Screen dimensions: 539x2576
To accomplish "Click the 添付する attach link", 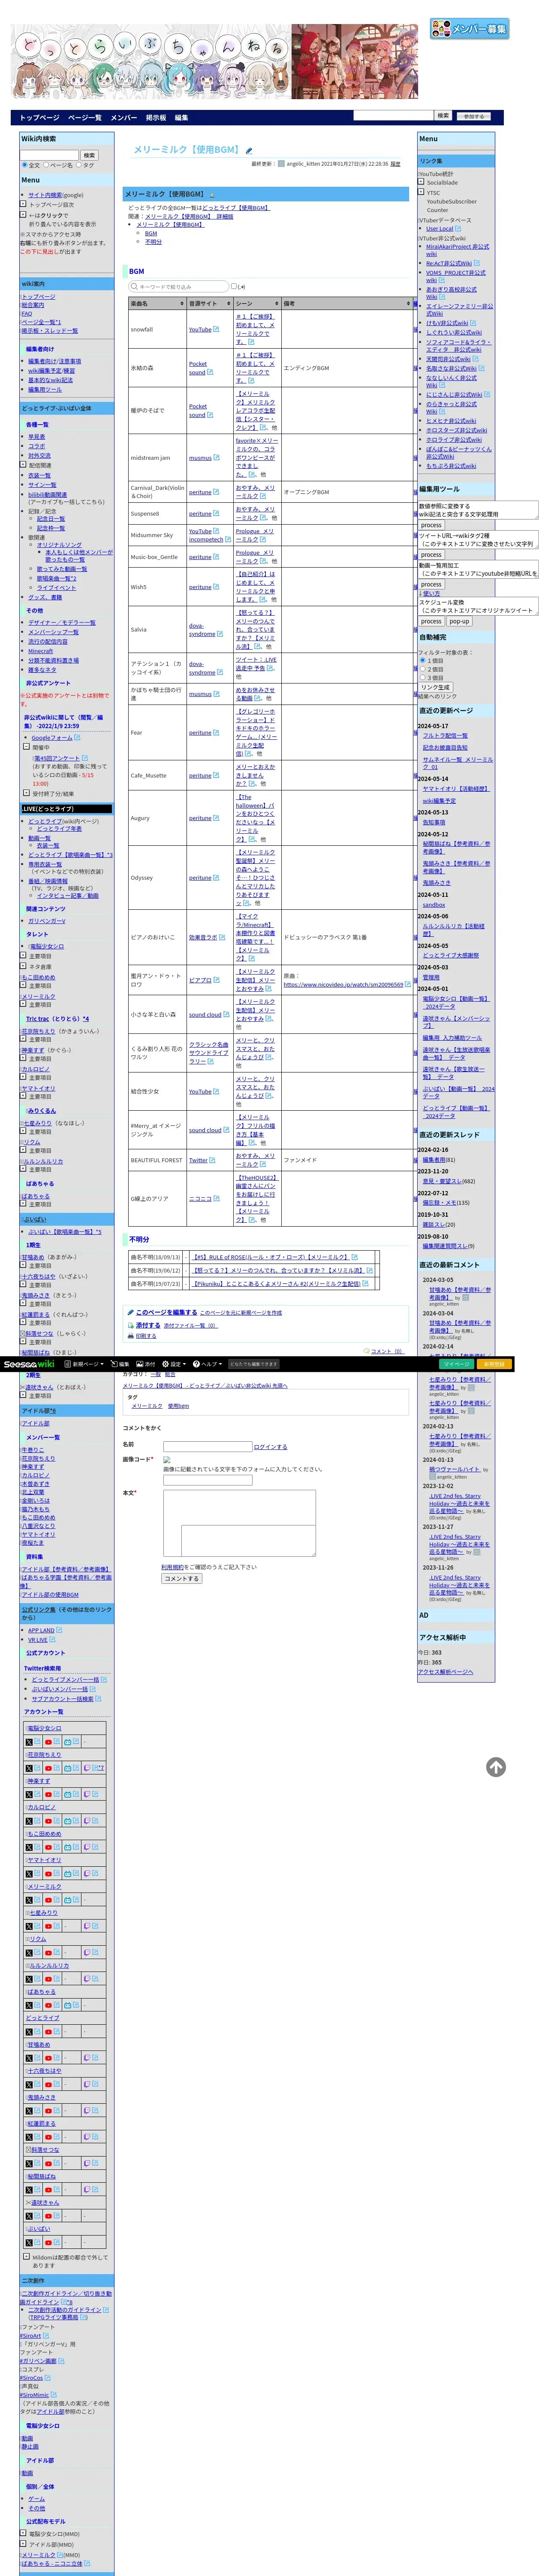I will coord(148,1324).
